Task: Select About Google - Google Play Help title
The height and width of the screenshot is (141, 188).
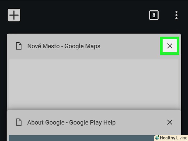Action: pos(72,123)
